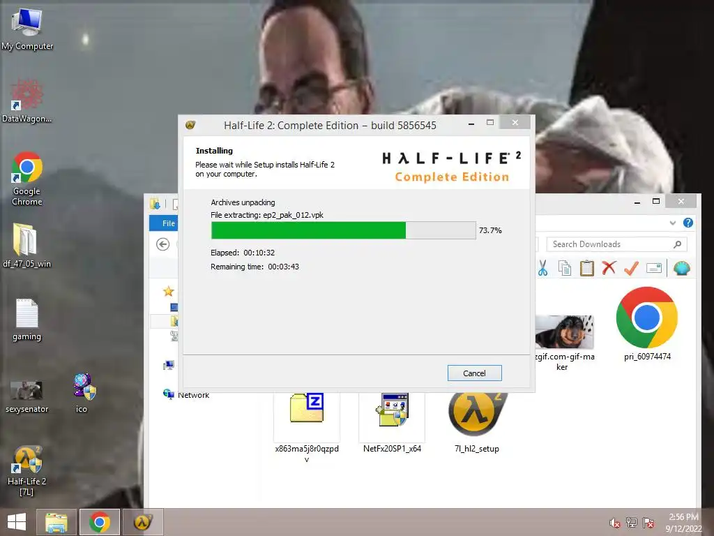Open the network tray icon
This screenshot has width=714, height=536.
(632, 522)
